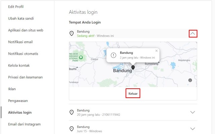Select Notifikasi email in the sidebar
This screenshot has width=215, height=134.
pyautogui.click(x=20, y=42)
